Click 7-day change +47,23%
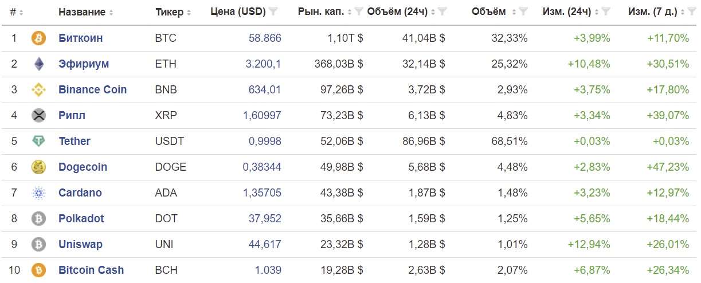The width and height of the screenshot is (701, 283). [x=668, y=167]
